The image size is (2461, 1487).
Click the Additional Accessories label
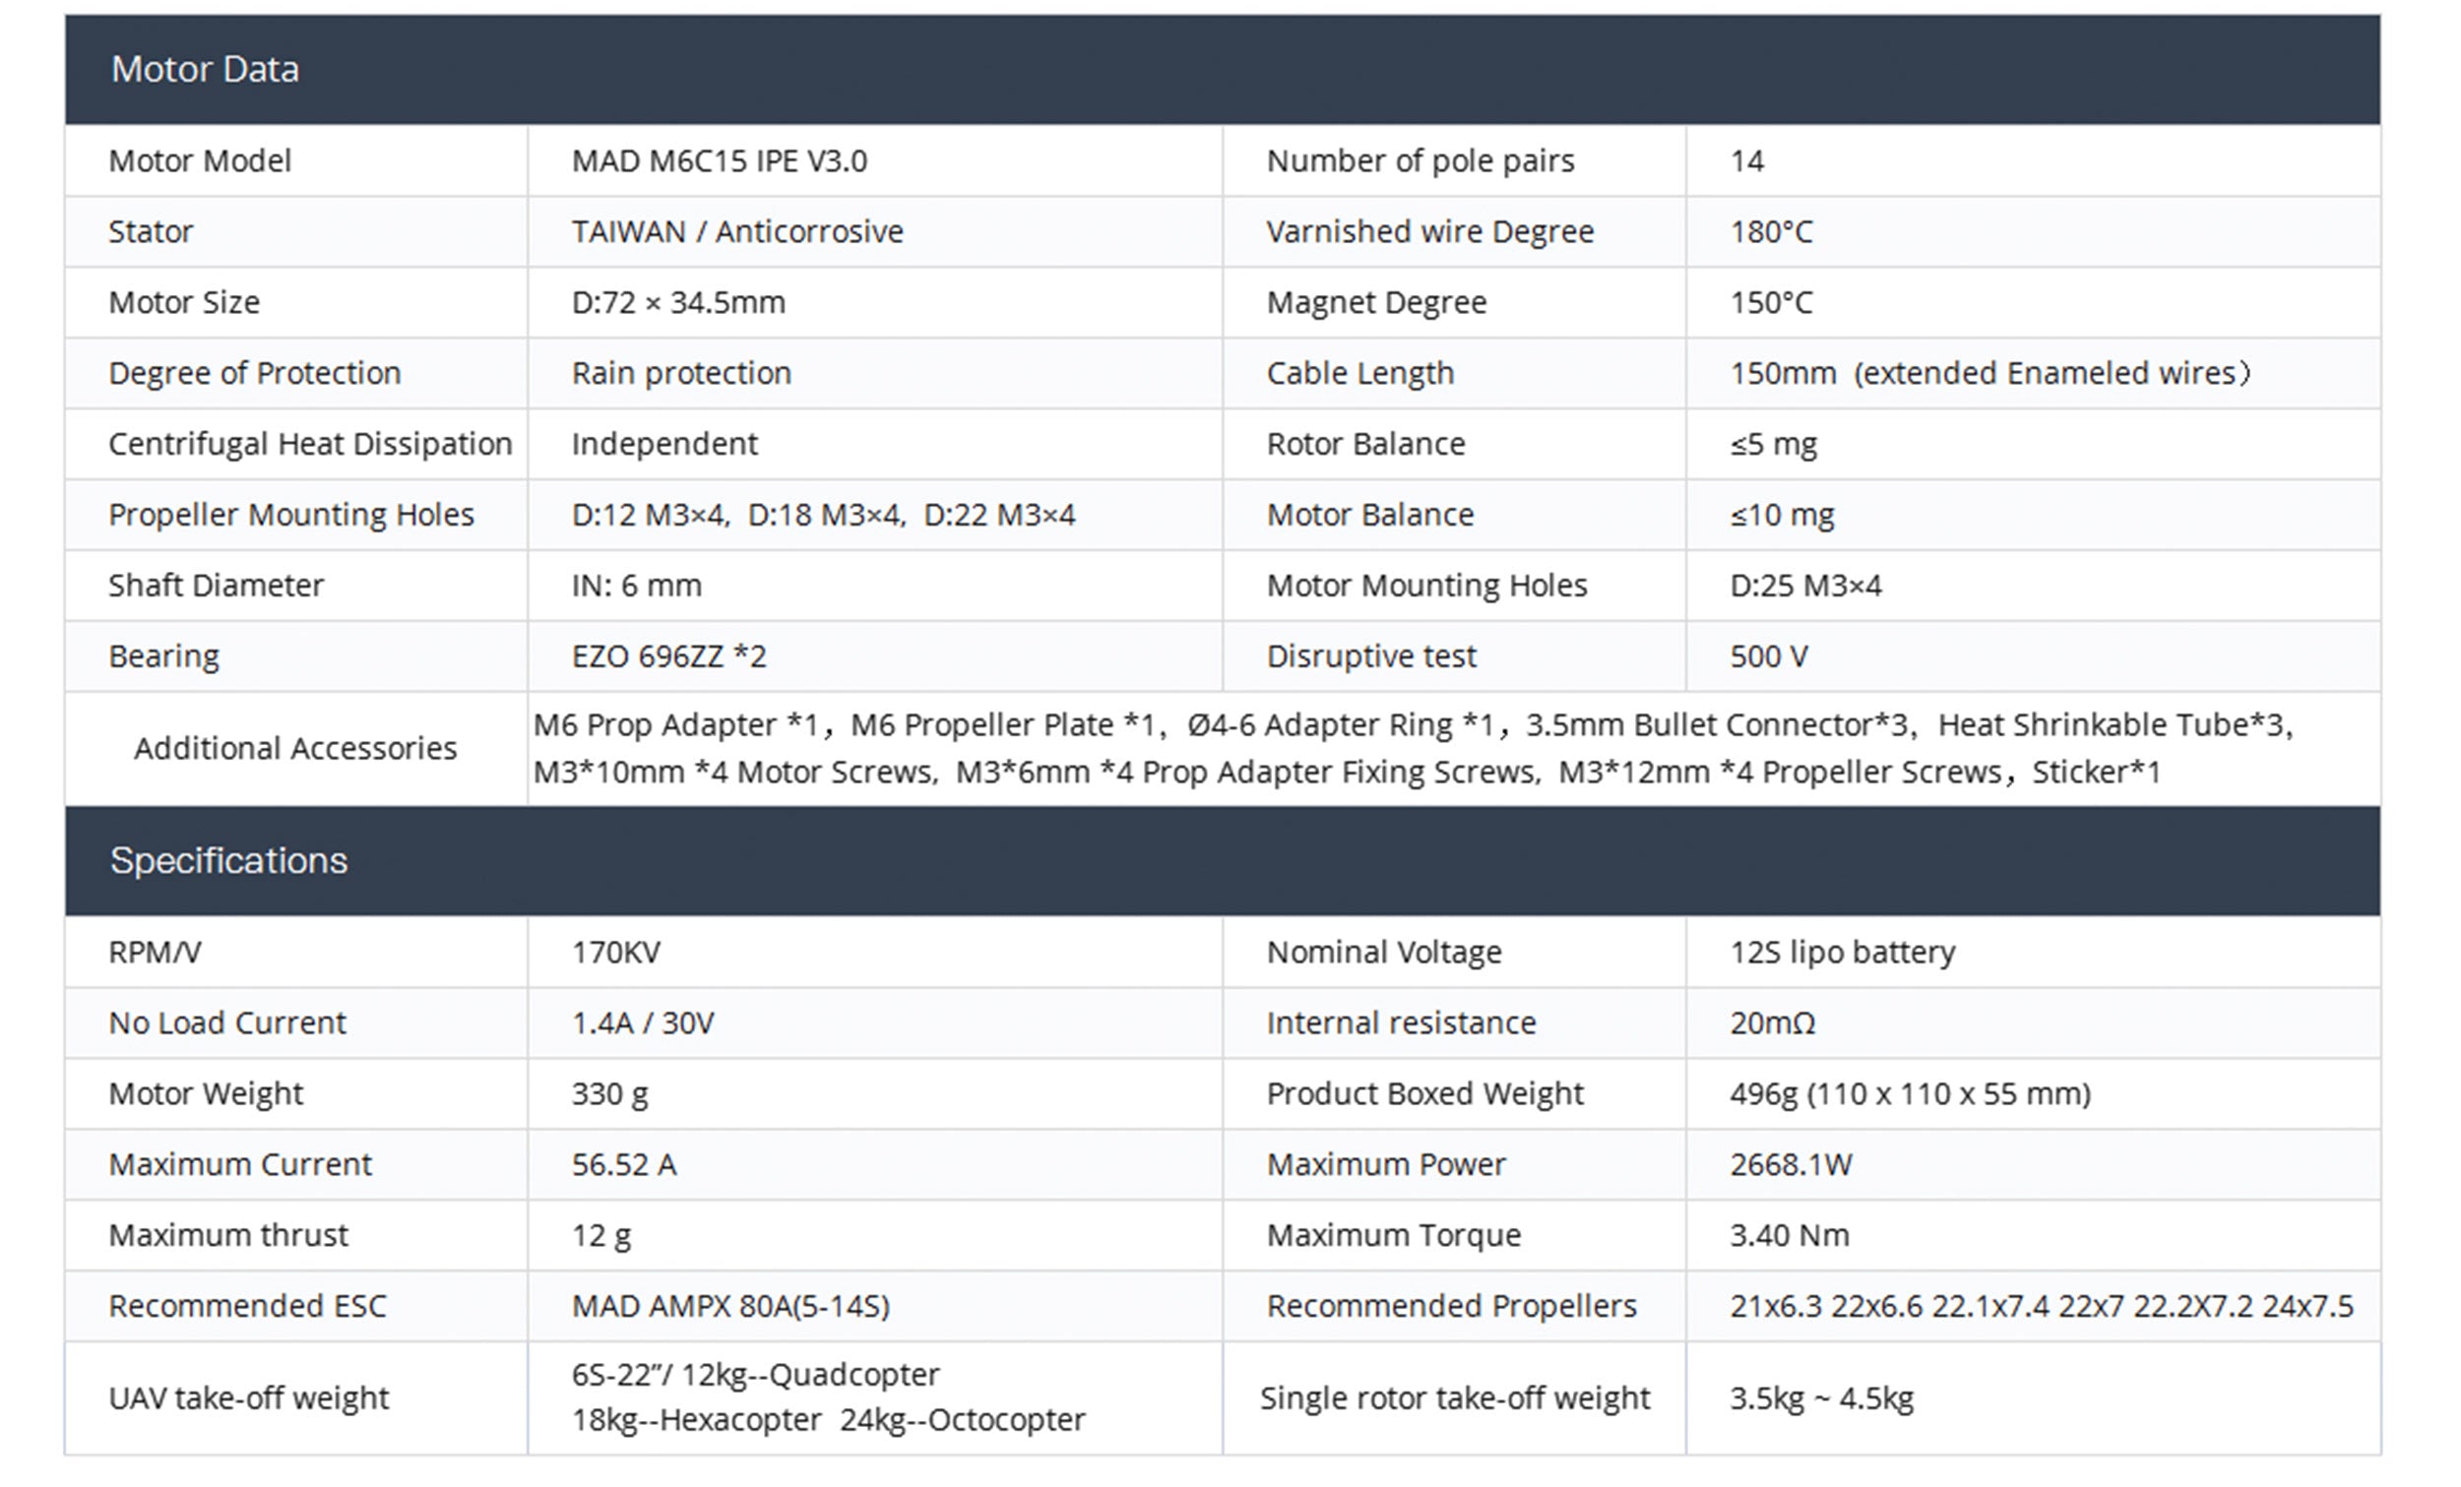click(x=295, y=749)
